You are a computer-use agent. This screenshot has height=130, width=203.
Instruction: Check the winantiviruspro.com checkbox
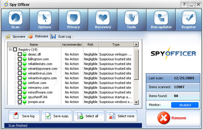(x=20, y=78)
